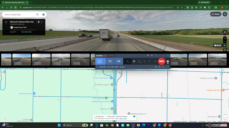Click Windows taskbar Search box
Screen dimensions: 229x128
(75, 125)
